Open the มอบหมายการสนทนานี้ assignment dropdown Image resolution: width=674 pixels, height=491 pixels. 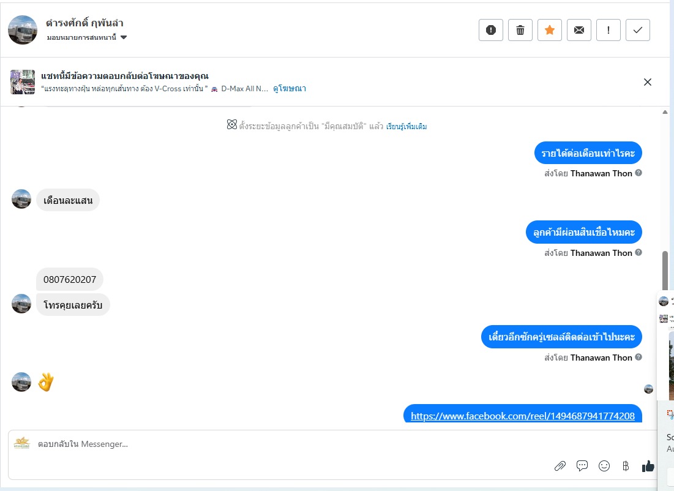coord(87,37)
